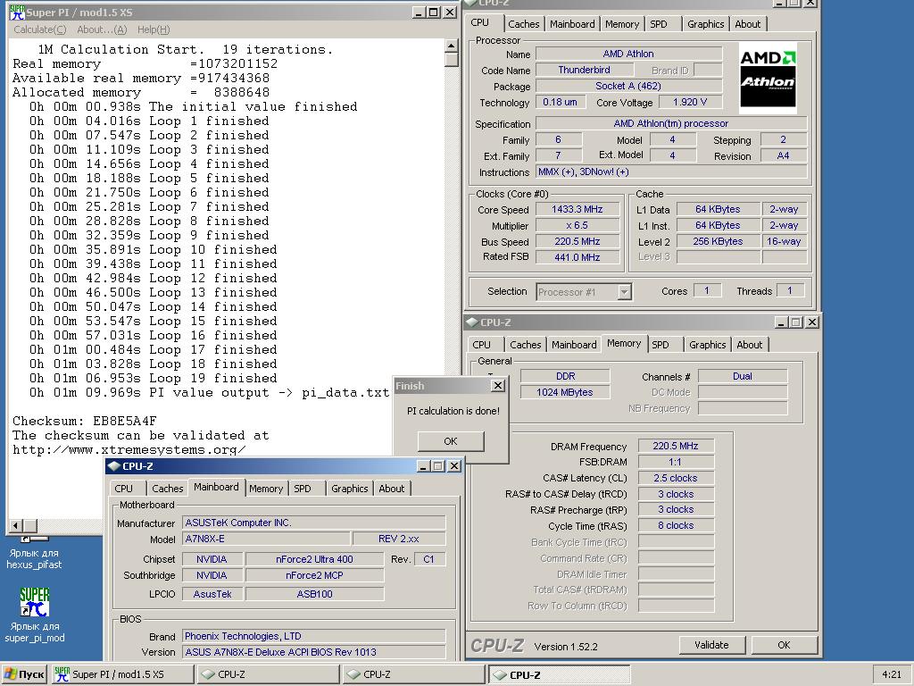Click the A7N8X-E model field
The image size is (914, 686).
tap(266, 539)
